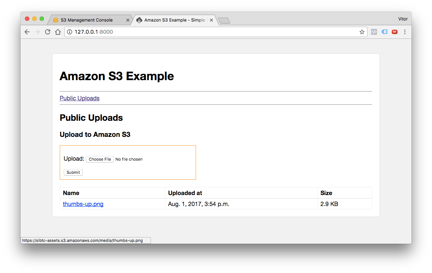Open the Public Uploads link
The width and height of the screenshot is (432, 273).
[80, 98]
